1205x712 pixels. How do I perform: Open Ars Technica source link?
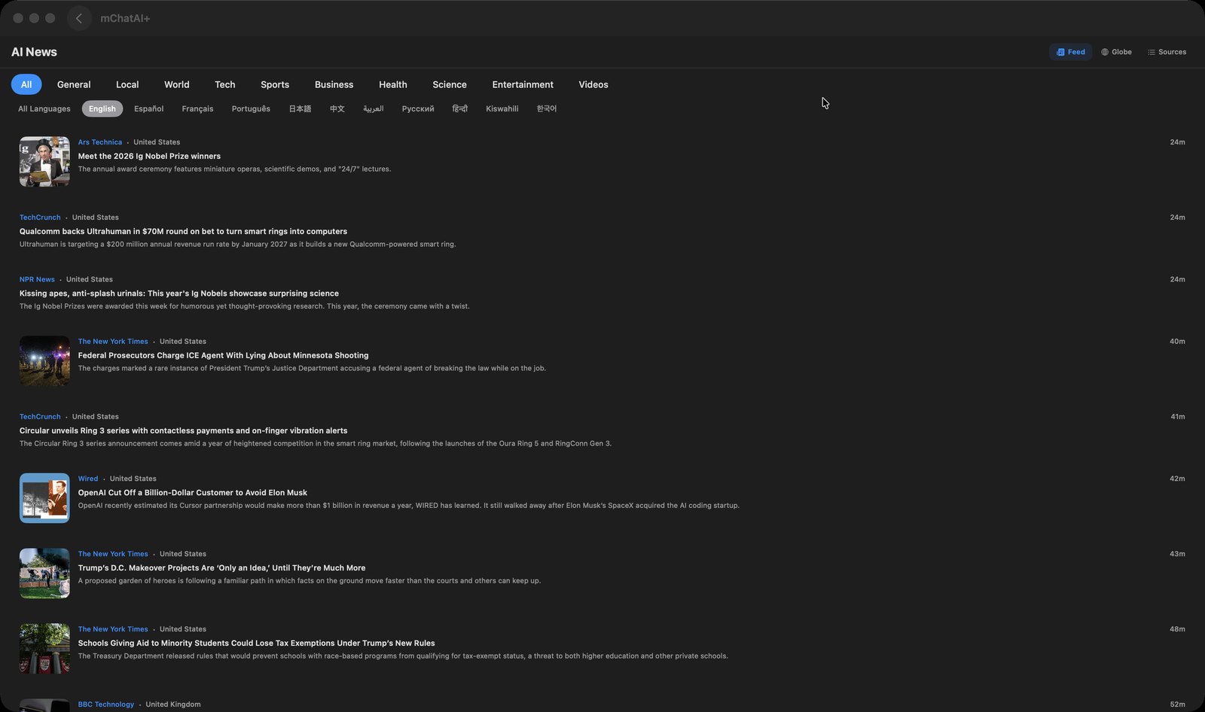pyautogui.click(x=100, y=141)
